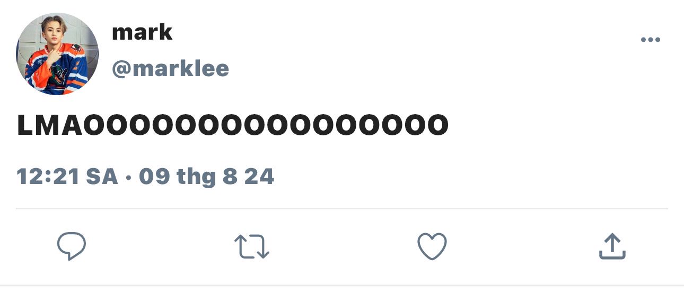Viewport: 684px width, 295px height.
Task: Toggle the heart favorite icon on
Action: [x=432, y=247]
